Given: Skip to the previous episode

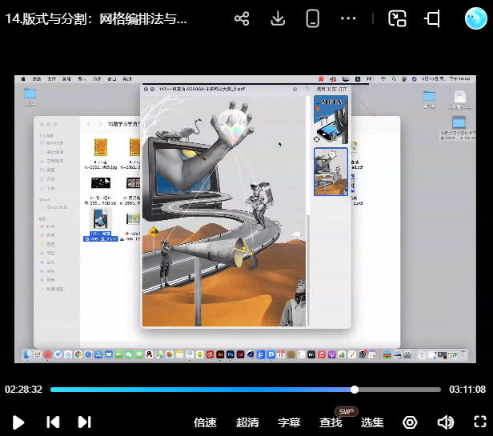Looking at the screenshot, I should [x=52, y=422].
